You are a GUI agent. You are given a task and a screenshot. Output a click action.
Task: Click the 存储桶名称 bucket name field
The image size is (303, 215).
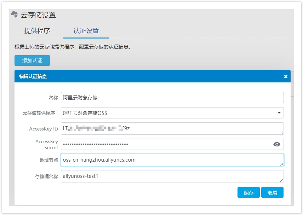point(172,176)
